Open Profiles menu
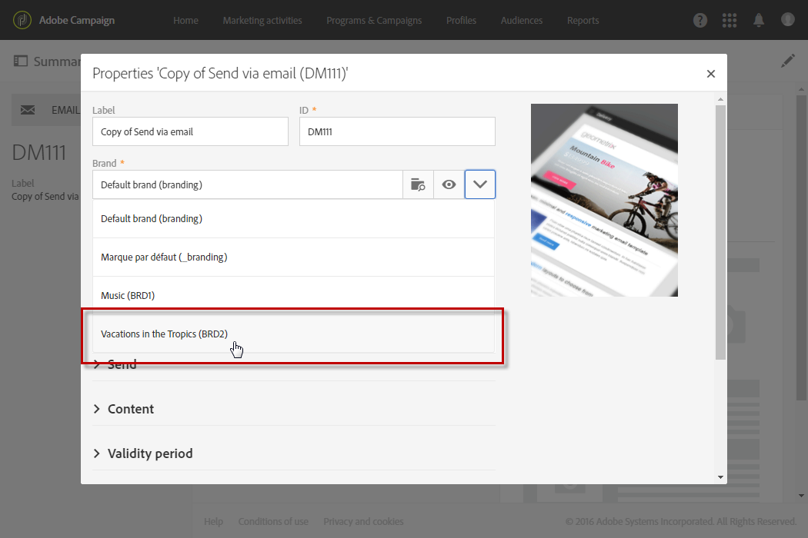Viewport: 808px width, 538px height. pos(461,21)
